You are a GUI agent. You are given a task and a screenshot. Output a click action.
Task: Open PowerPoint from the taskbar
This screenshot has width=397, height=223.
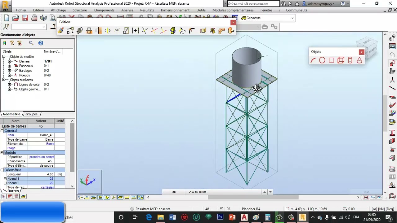232,217
